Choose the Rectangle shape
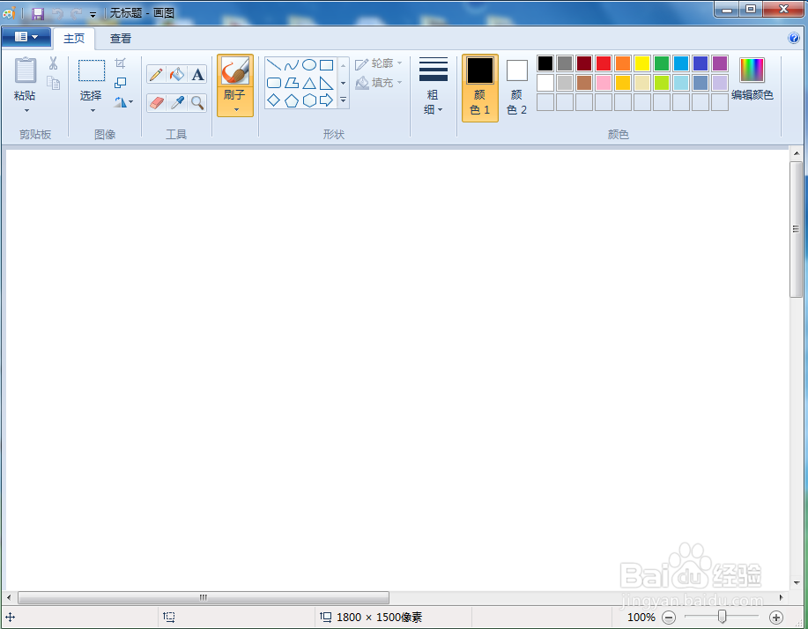The height and width of the screenshot is (629, 808). tap(326, 65)
